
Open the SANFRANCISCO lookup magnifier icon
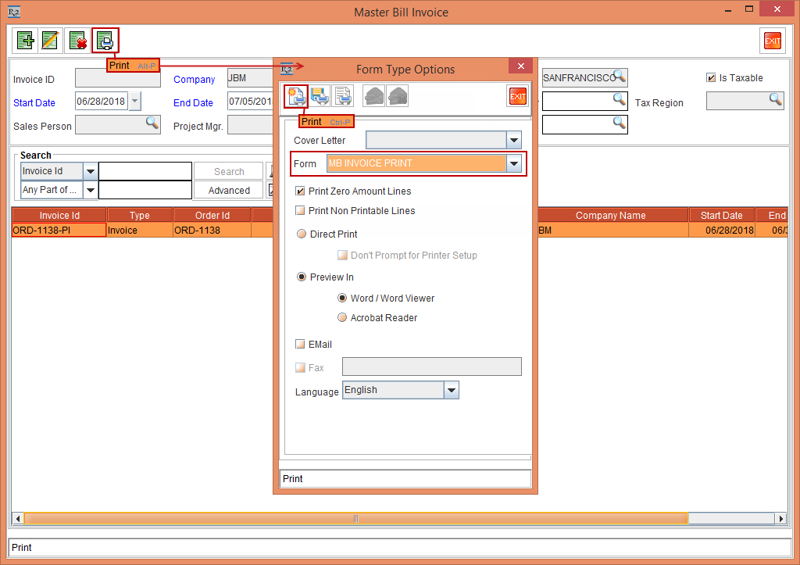click(618, 77)
